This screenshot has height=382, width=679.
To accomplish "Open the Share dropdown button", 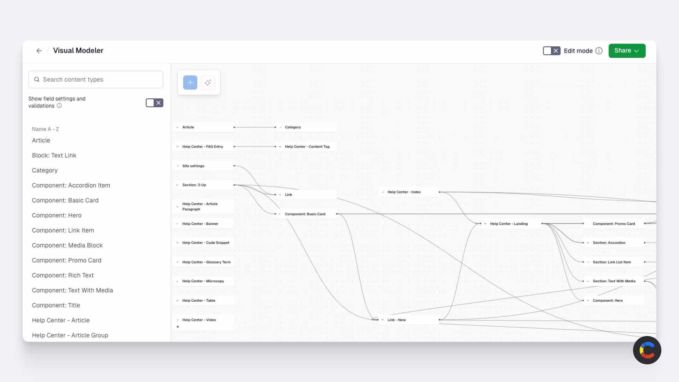I will pos(627,51).
